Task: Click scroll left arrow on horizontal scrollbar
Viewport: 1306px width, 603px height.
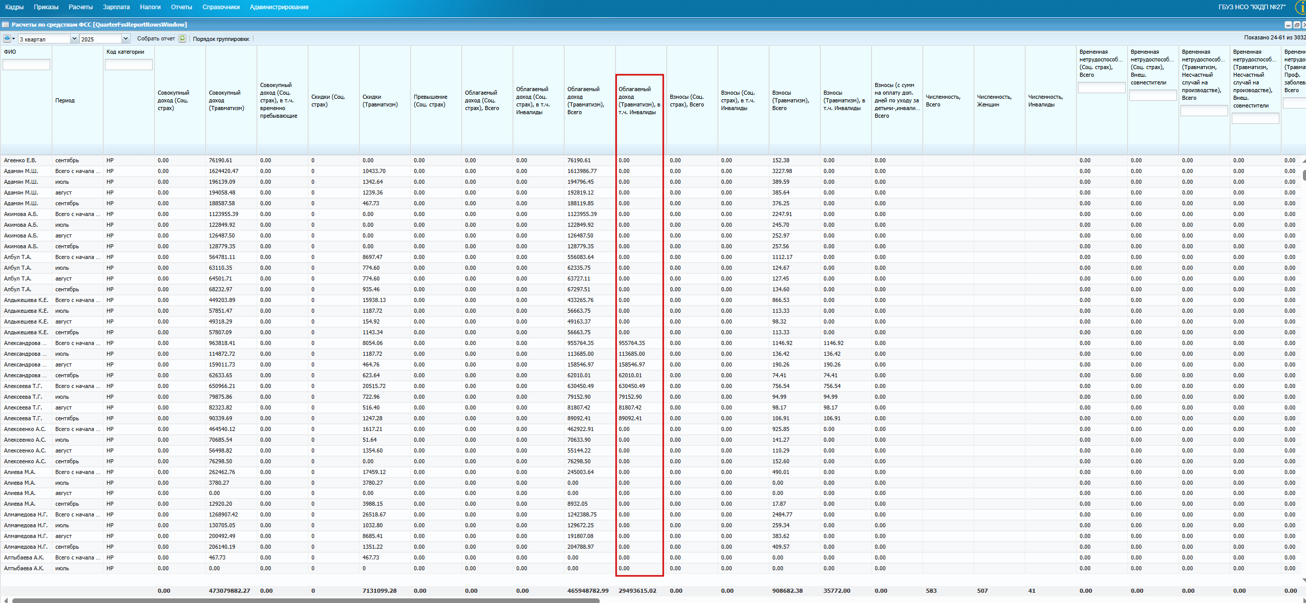Action: [x=6, y=600]
